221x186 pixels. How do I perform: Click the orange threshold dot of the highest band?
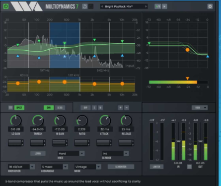coord(122,84)
